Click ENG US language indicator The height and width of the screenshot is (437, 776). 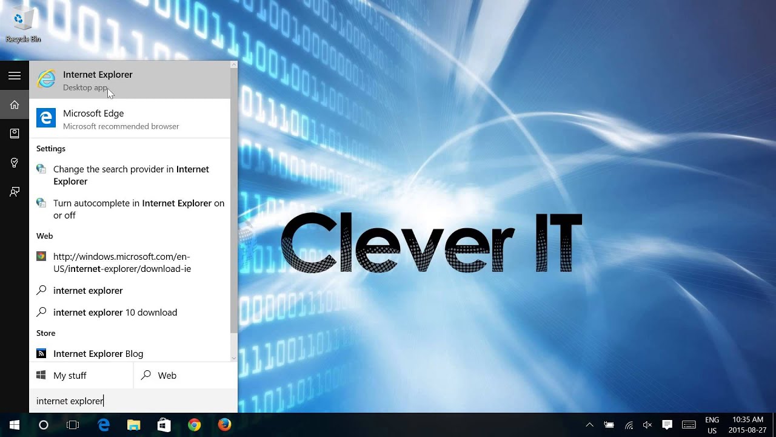(x=712, y=425)
